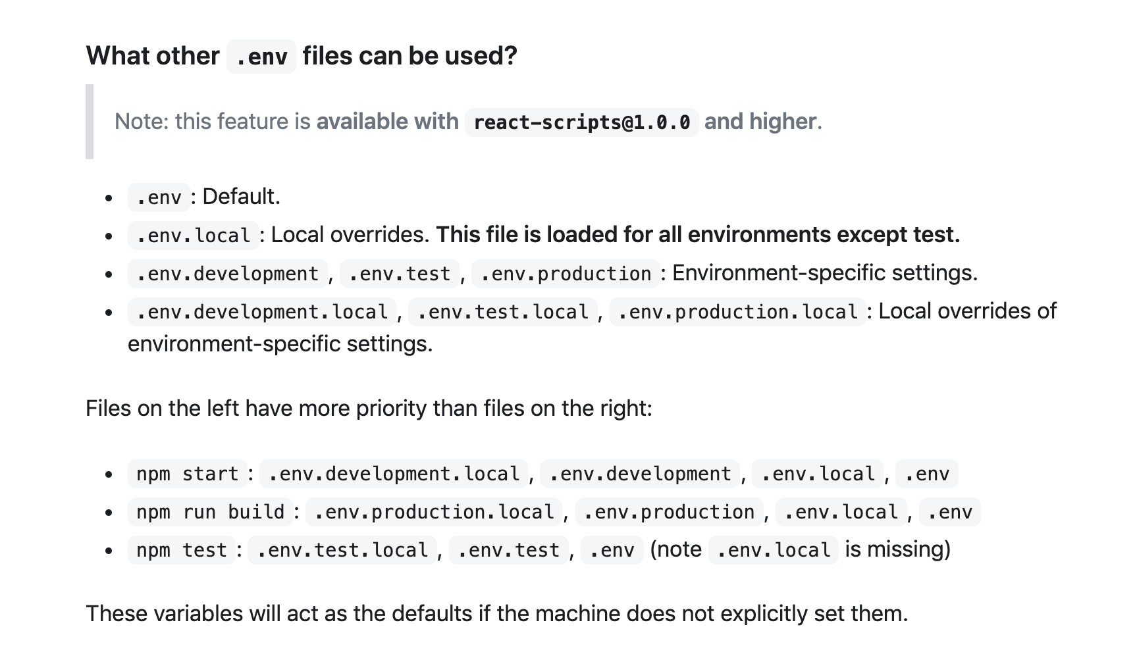1135x658 pixels.
Task: Click .env.local code before "is missing"
Action: 774,549
